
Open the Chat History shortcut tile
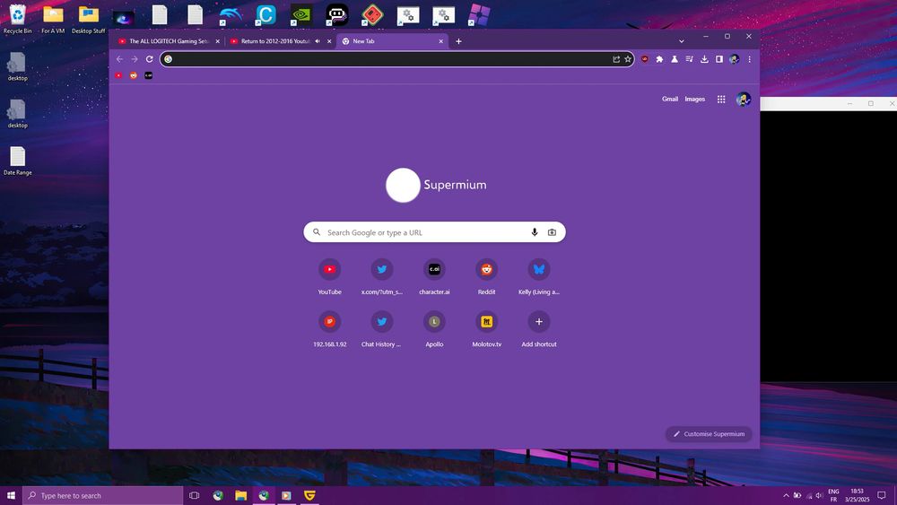click(381, 328)
